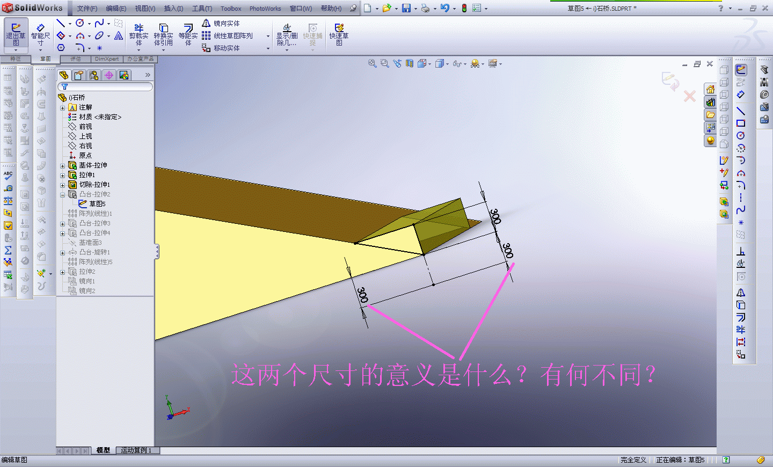
Task: Open the 编辑(E) menu
Action: pos(116,9)
